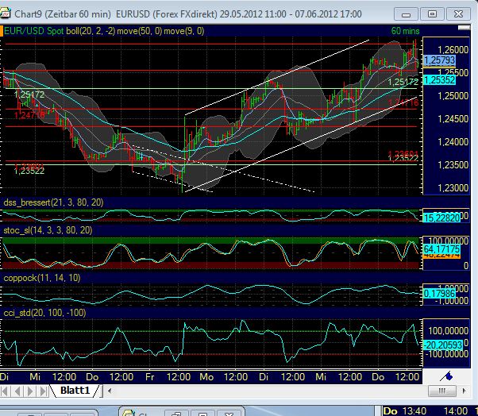Click the CCI value tag -20,20593
Image resolution: width=478 pixels, height=416 pixels.
[443, 345]
